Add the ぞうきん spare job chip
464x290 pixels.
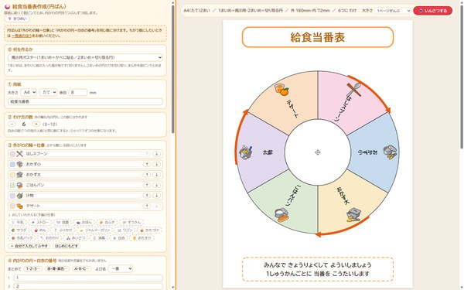(132, 222)
